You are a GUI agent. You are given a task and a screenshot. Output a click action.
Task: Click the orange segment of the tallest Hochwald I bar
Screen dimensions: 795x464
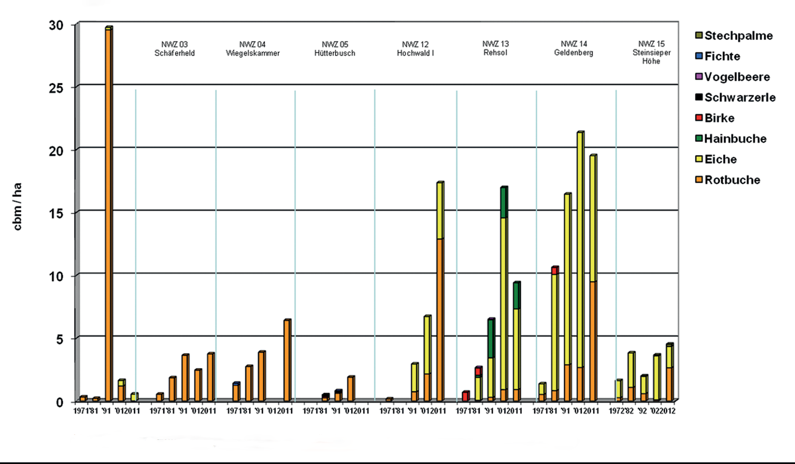[x=440, y=320]
